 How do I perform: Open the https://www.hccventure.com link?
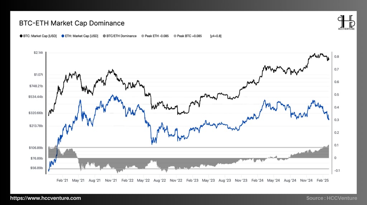[x=46, y=198]
